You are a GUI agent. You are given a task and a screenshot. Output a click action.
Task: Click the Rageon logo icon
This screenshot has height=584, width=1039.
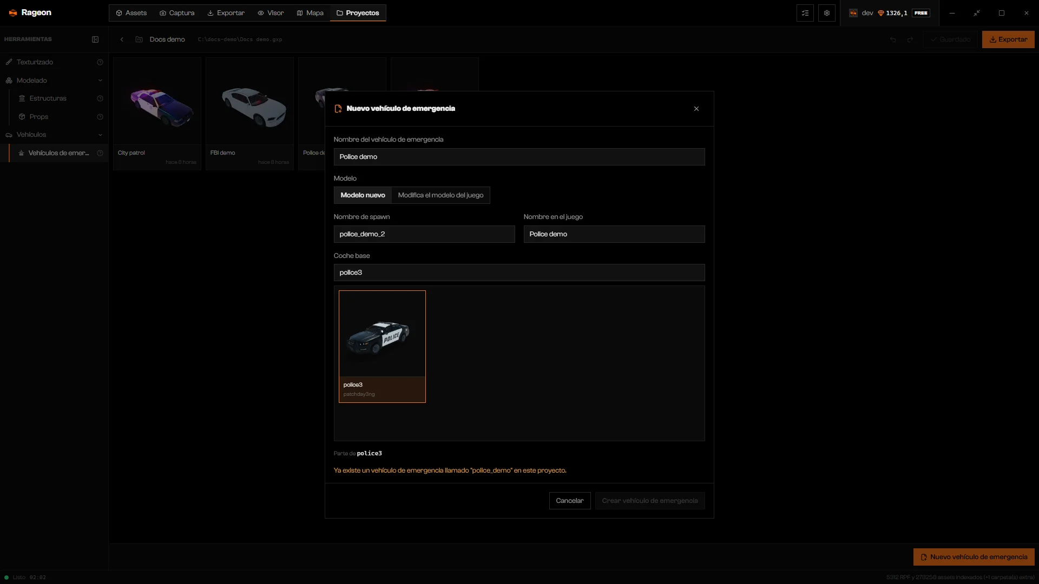[13, 13]
